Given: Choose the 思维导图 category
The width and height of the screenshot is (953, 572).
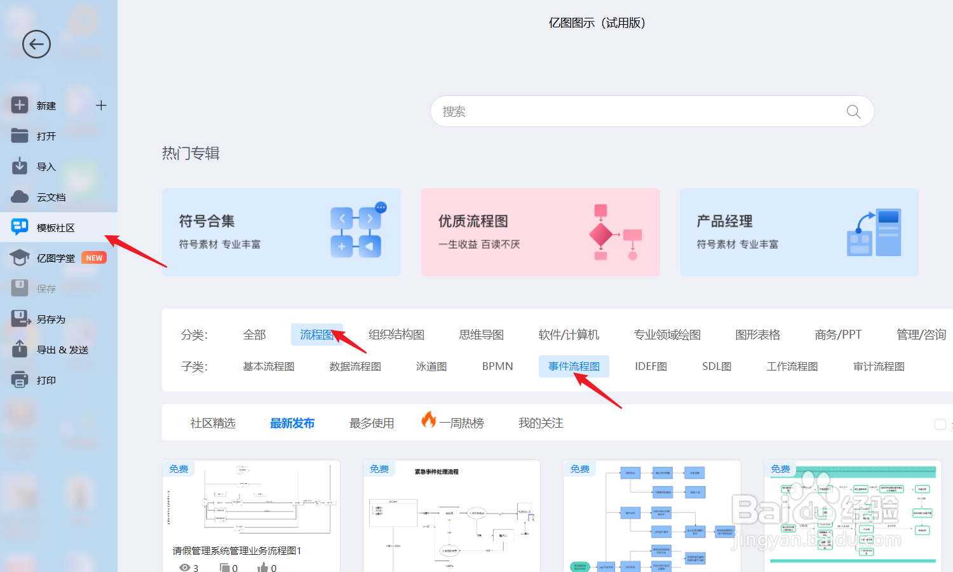Looking at the screenshot, I should (481, 334).
